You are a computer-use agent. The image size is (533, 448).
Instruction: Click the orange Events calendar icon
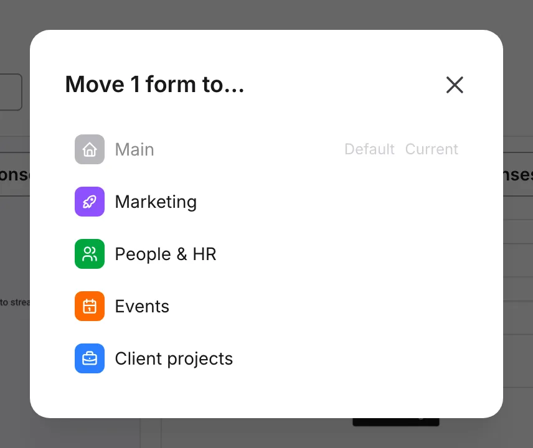90,306
